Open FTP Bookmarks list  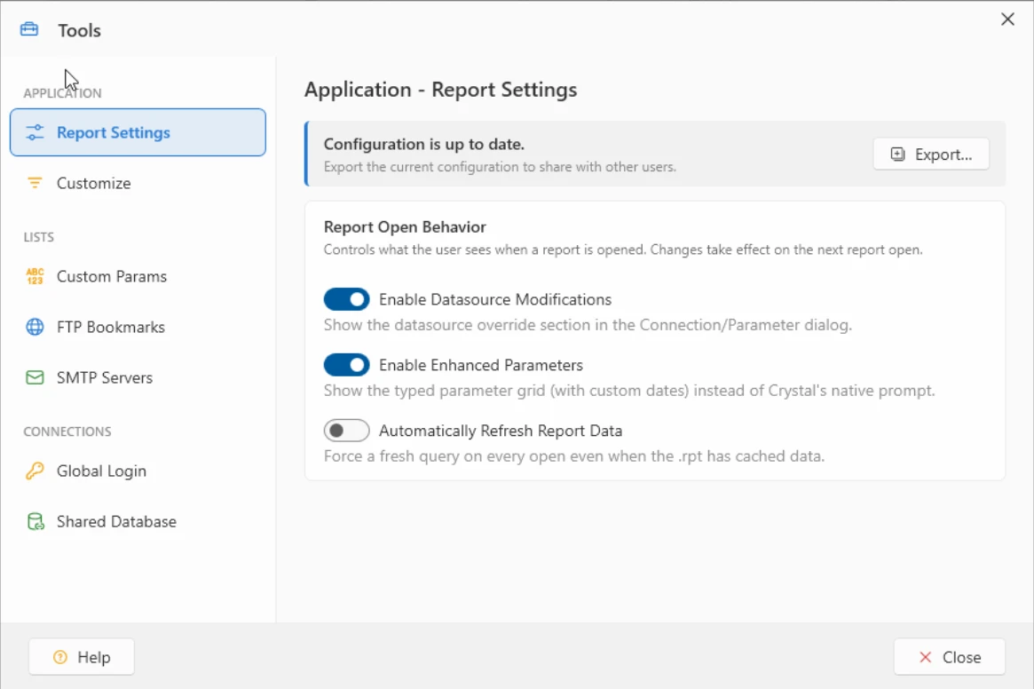(138, 327)
